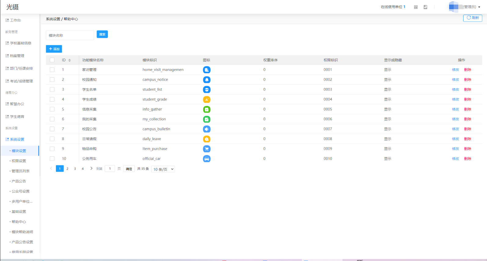Click 修改 for the 物品申购 row
The height and width of the screenshot is (261, 487).
pos(456,149)
